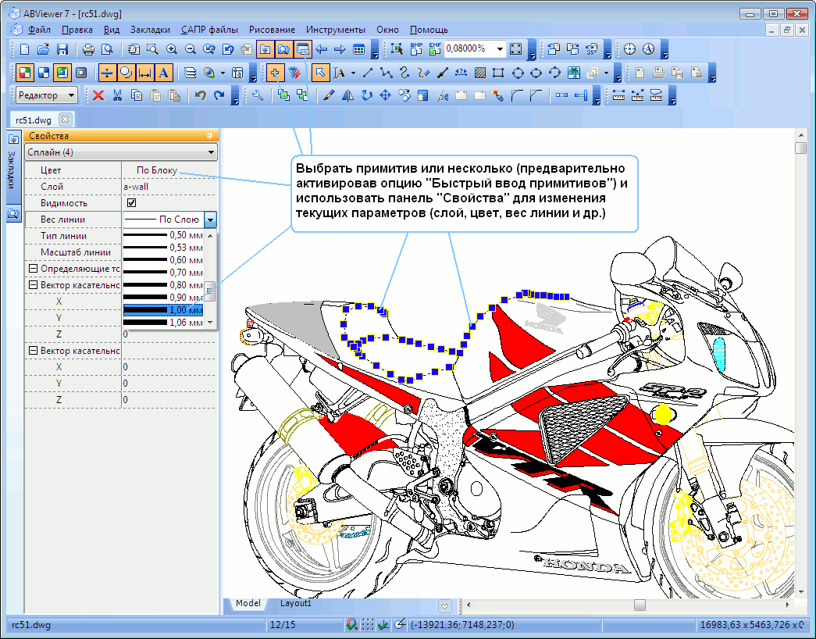816x639 pixels.
Task: Open print preview icon
Action: (x=107, y=49)
